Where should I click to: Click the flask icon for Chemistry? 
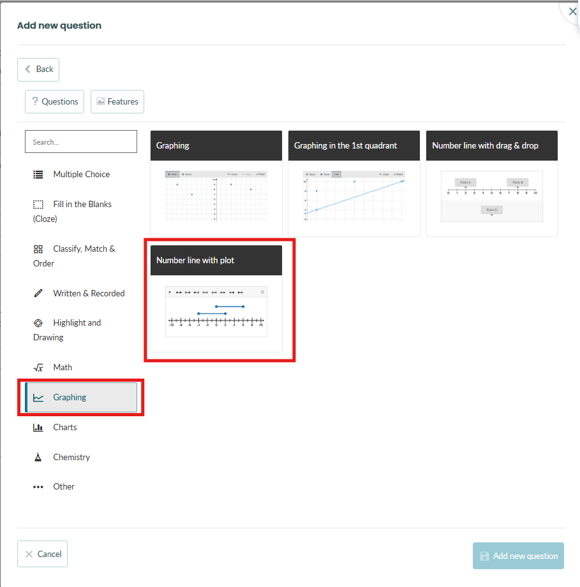(x=38, y=457)
